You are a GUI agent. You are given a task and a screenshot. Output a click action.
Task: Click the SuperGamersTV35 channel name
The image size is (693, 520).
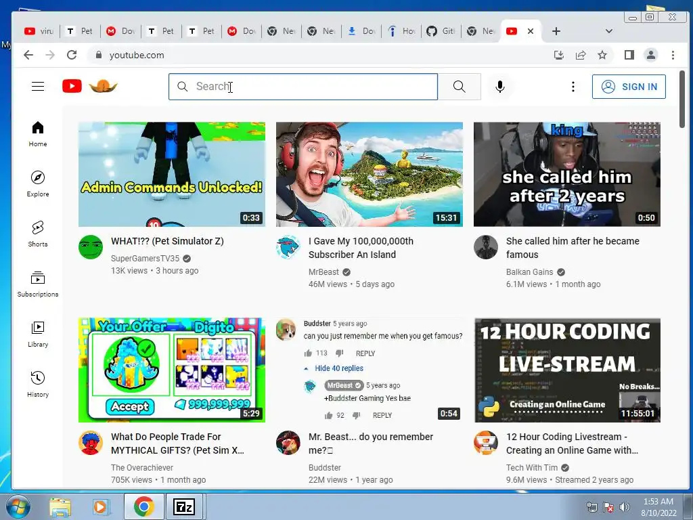[145, 258]
